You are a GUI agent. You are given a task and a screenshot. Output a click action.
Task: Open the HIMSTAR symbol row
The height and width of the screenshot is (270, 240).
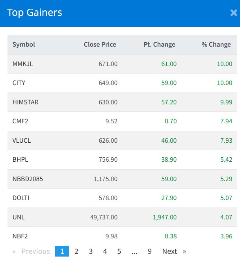tap(26, 102)
